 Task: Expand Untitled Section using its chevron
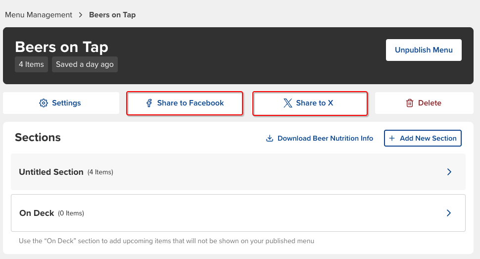click(449, 172)
